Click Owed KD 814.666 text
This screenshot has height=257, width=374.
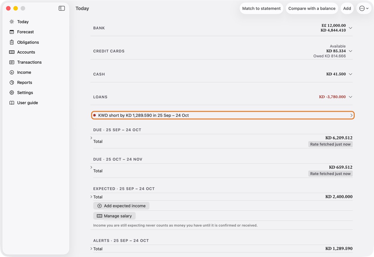click(329, 56)
